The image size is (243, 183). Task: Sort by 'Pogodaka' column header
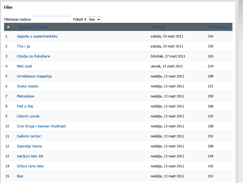point(219,27)
